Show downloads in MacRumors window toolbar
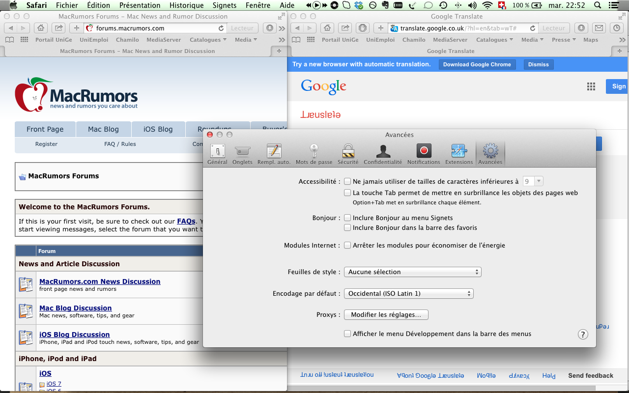The height and width of the screenshot is (393, 629). pos(270,28)
